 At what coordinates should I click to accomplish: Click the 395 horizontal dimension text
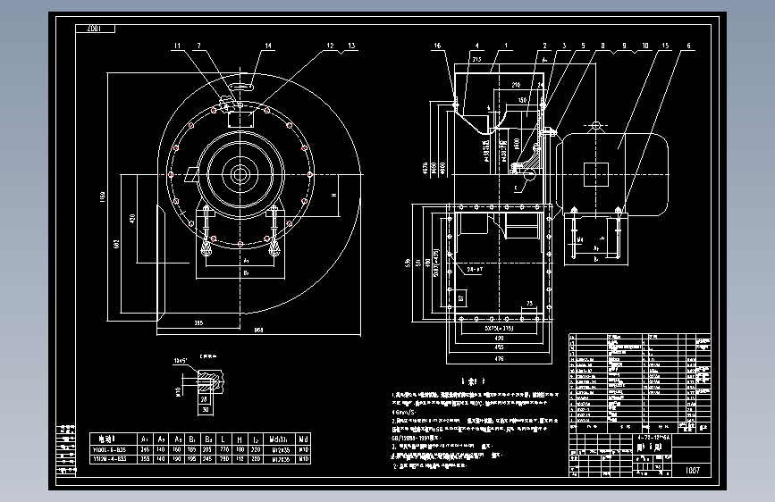[198, 323]
